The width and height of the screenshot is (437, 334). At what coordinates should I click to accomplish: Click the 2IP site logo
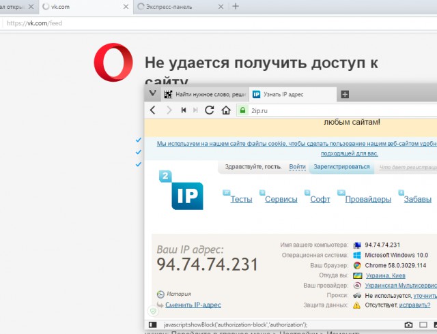pos(182,189)
